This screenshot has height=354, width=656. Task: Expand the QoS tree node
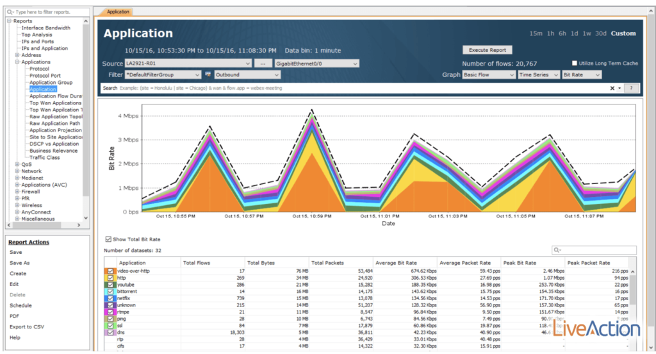16,164
